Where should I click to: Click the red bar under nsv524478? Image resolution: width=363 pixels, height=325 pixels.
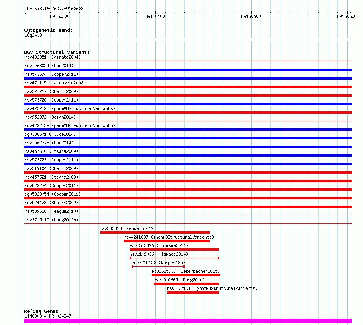(x=188, y=207)
